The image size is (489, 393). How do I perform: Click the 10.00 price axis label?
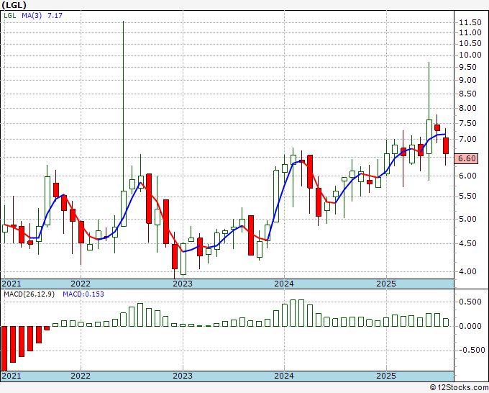click(470, 55)
